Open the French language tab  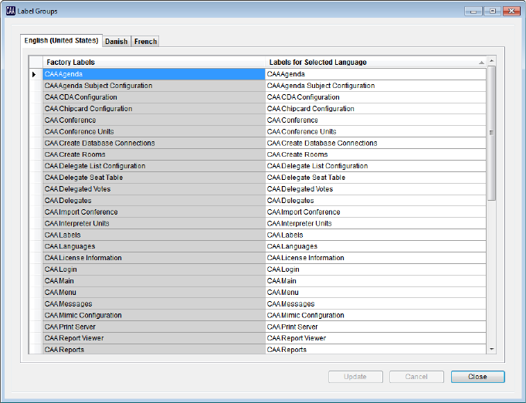pos(146,42)
